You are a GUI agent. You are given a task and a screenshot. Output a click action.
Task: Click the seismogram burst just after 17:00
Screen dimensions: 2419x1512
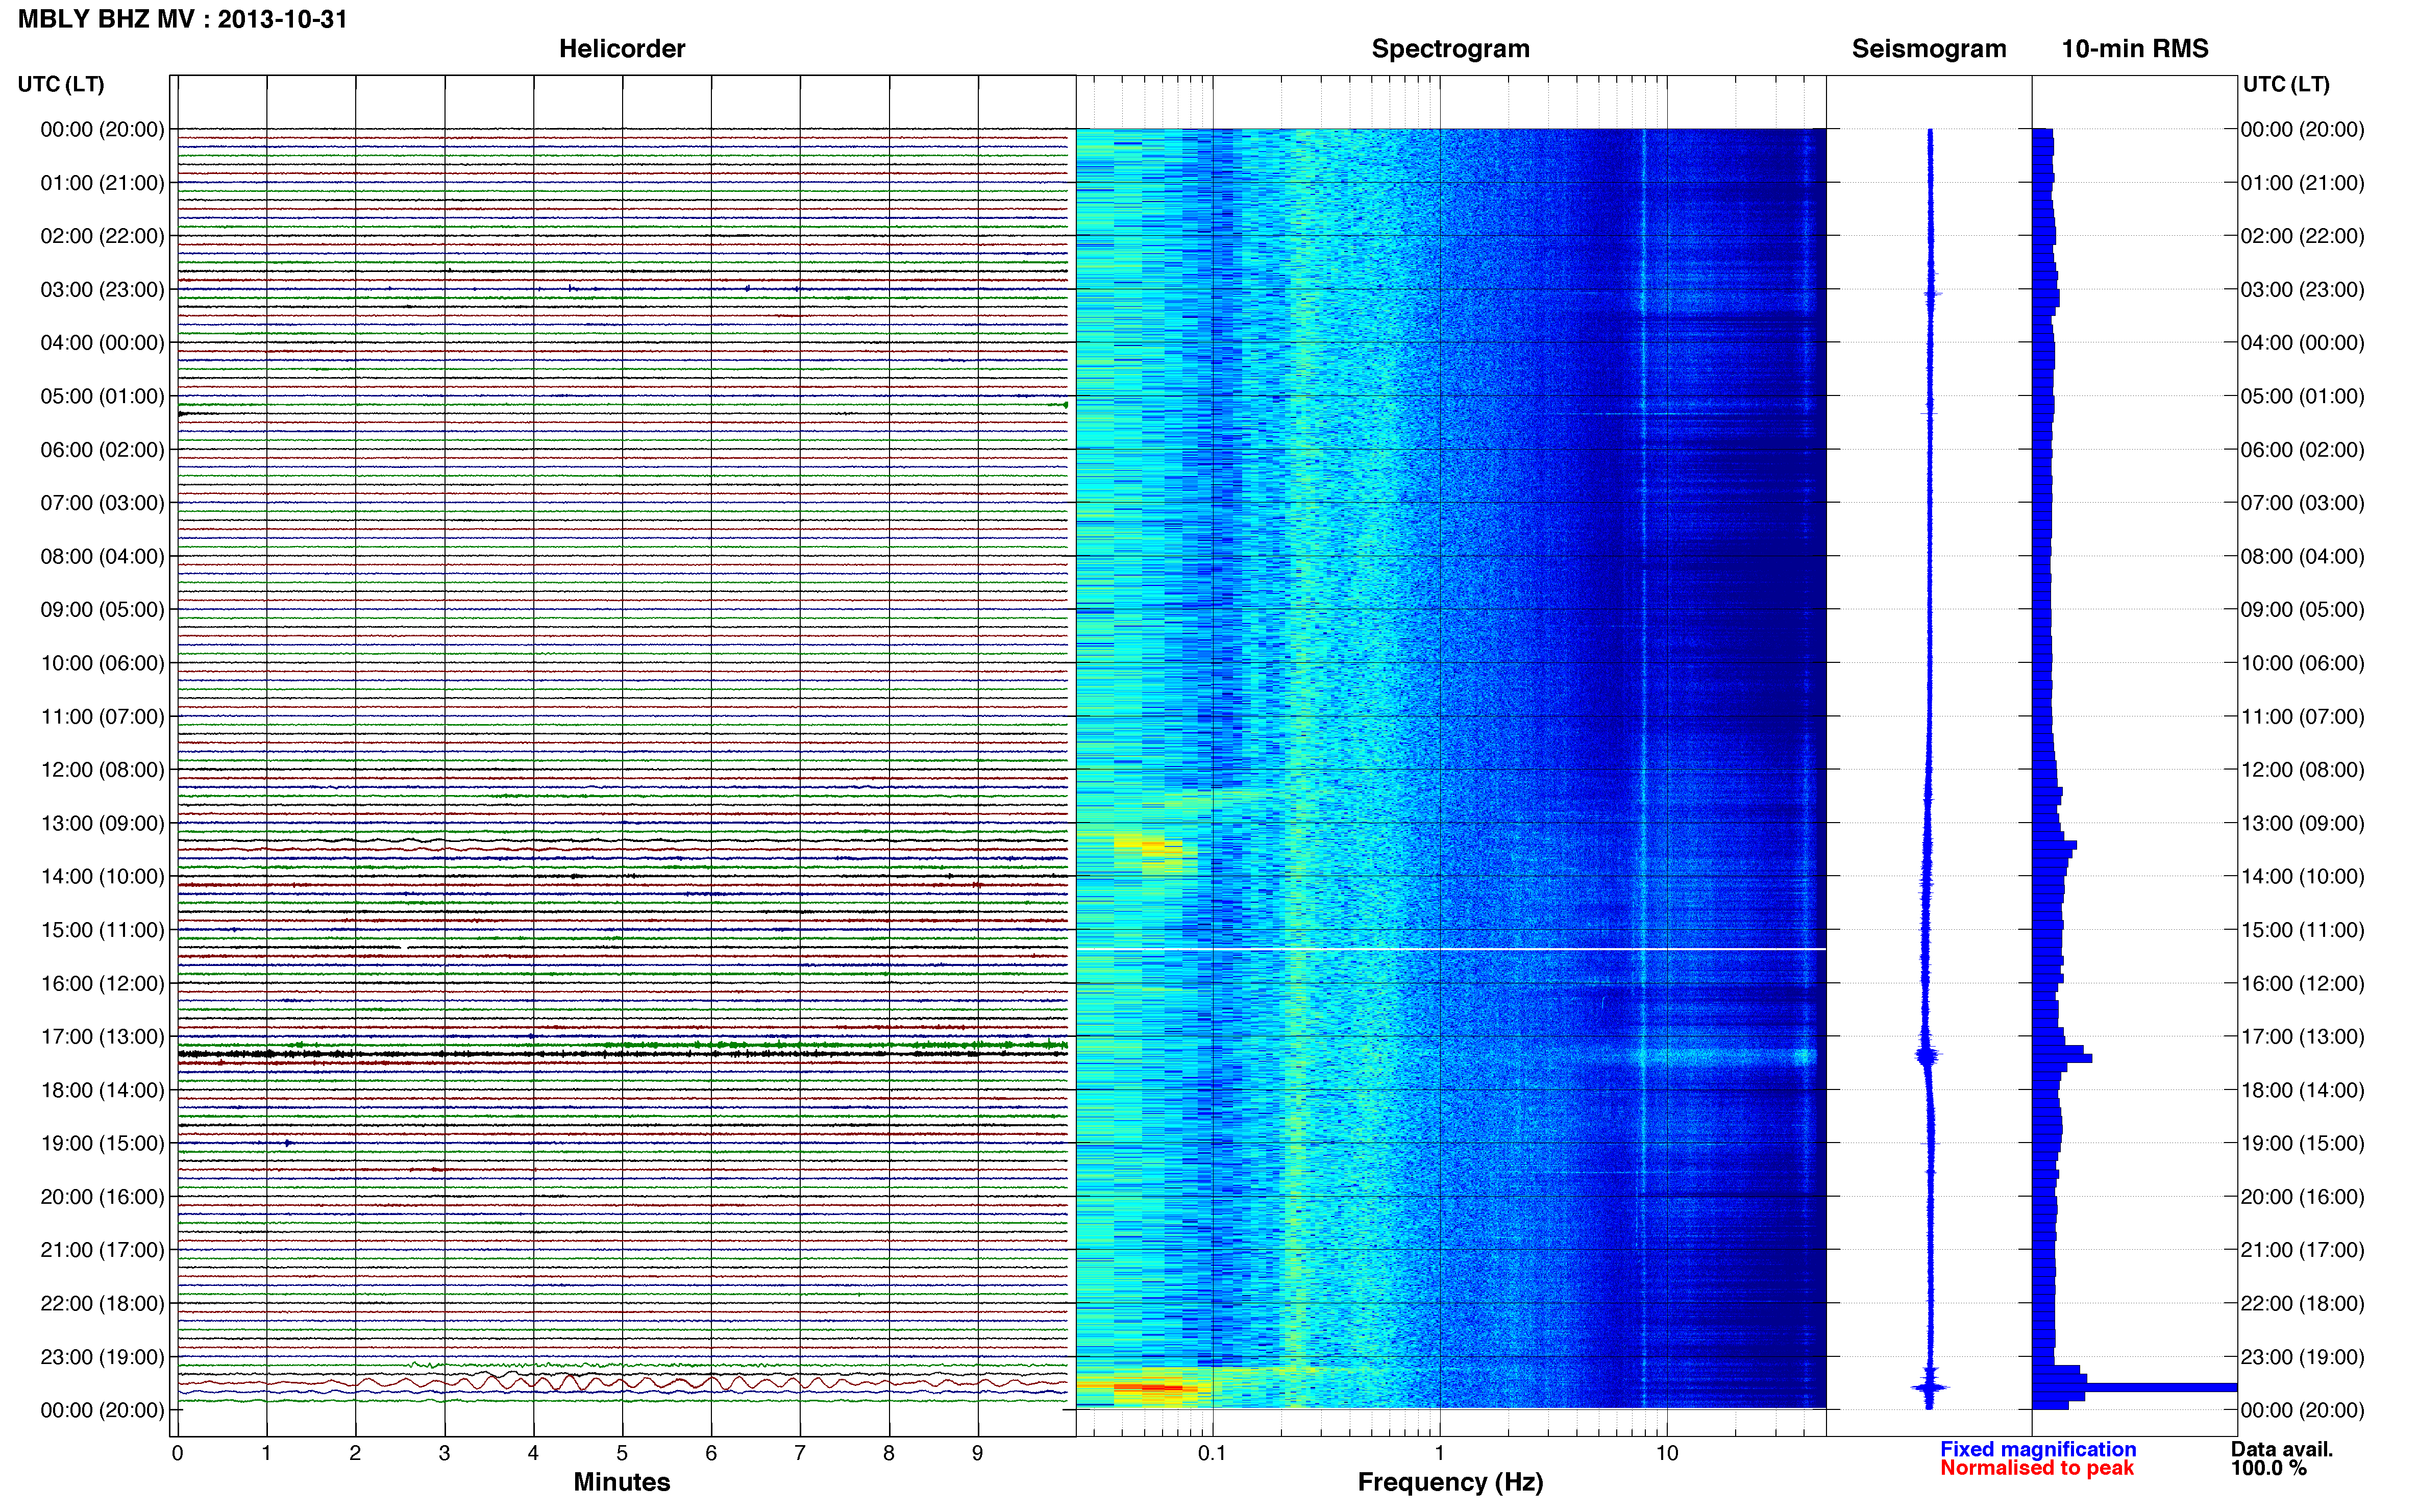1927,1055
